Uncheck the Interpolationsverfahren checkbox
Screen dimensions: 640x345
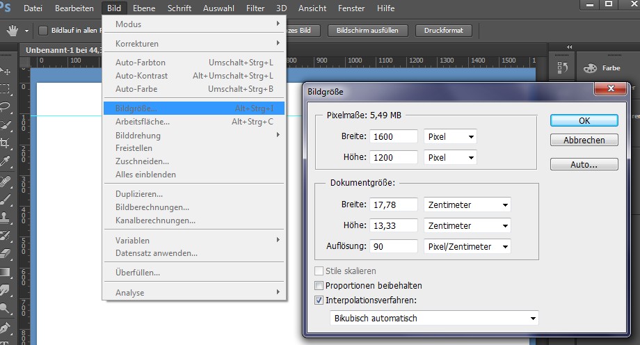319,300
